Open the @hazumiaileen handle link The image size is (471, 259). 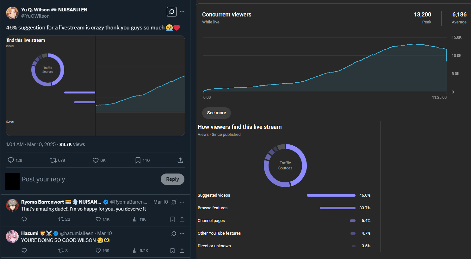(x=77, y=233)
